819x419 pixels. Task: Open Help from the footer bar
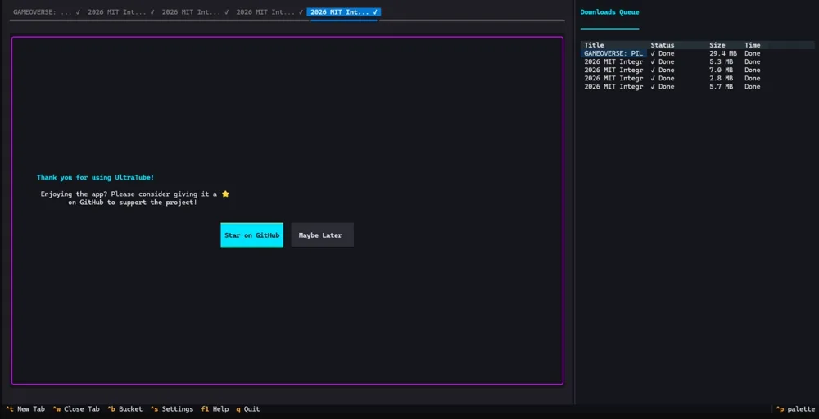215,409
